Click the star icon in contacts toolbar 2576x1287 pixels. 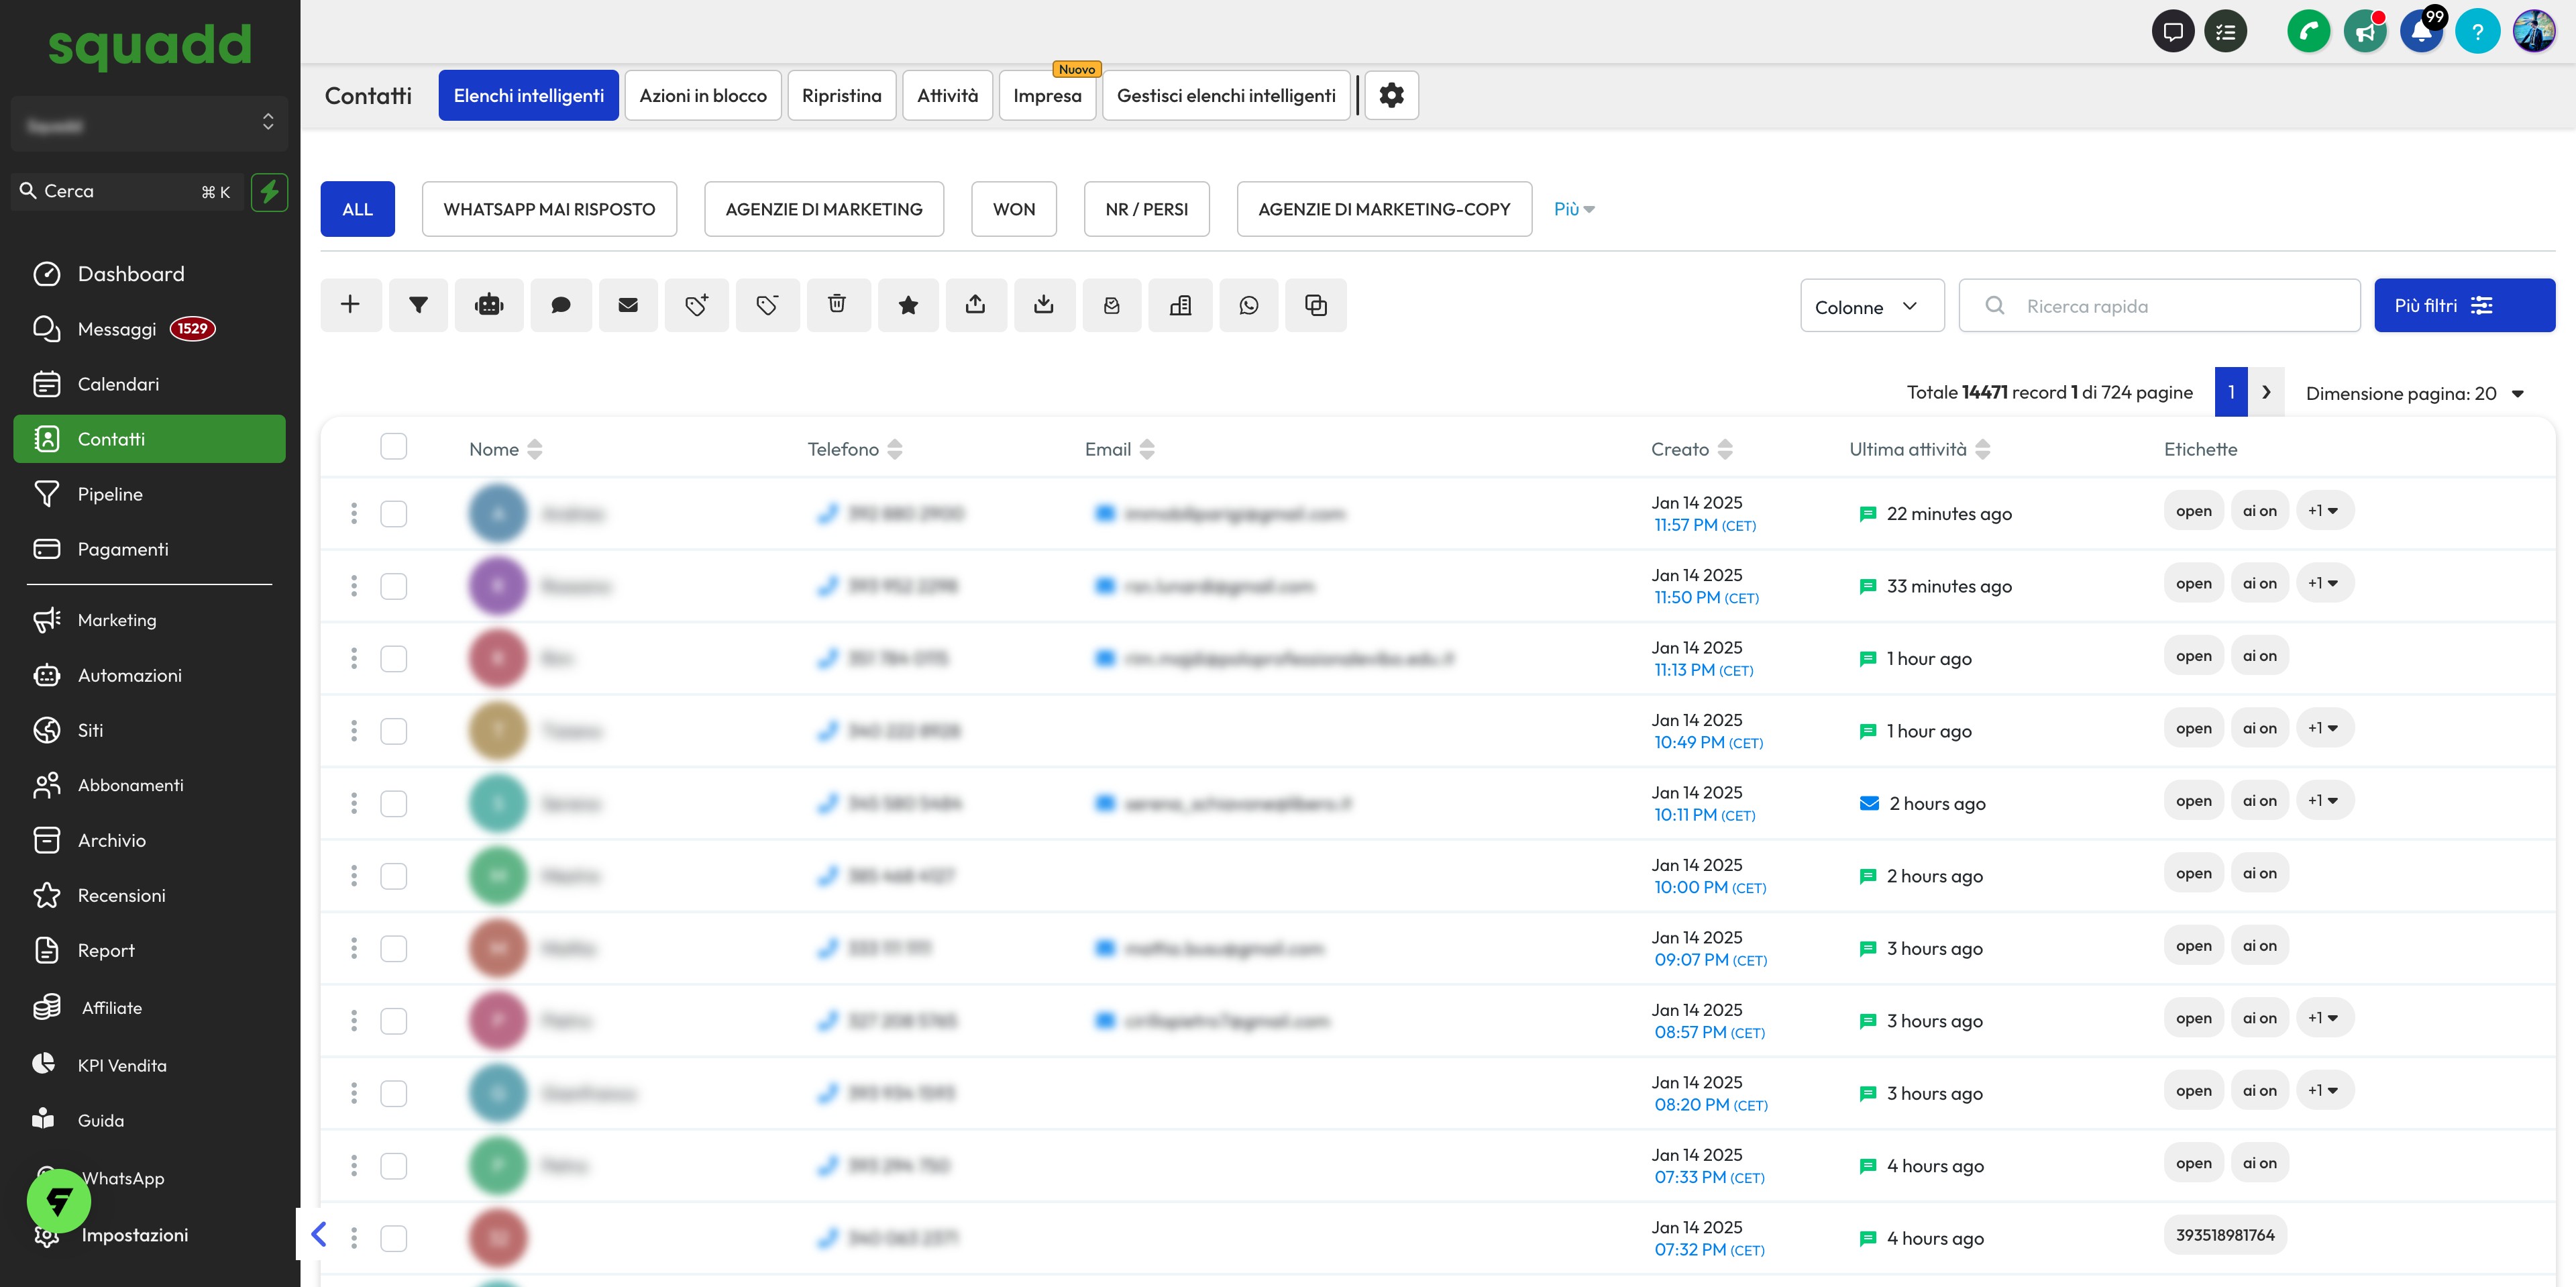point(908,305)
